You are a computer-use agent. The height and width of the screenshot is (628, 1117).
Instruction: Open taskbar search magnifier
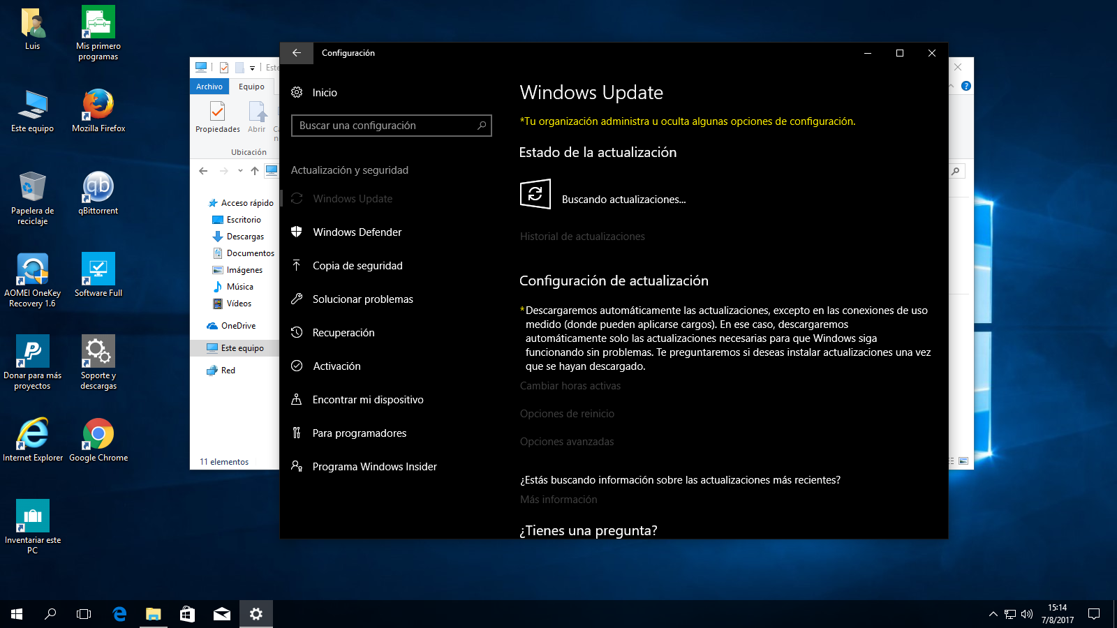pos(50,614)
